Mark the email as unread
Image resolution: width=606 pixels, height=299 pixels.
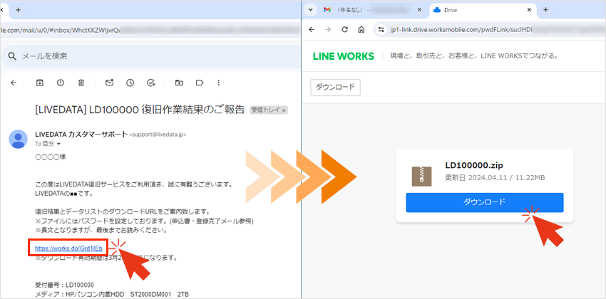tap(109, 83)
